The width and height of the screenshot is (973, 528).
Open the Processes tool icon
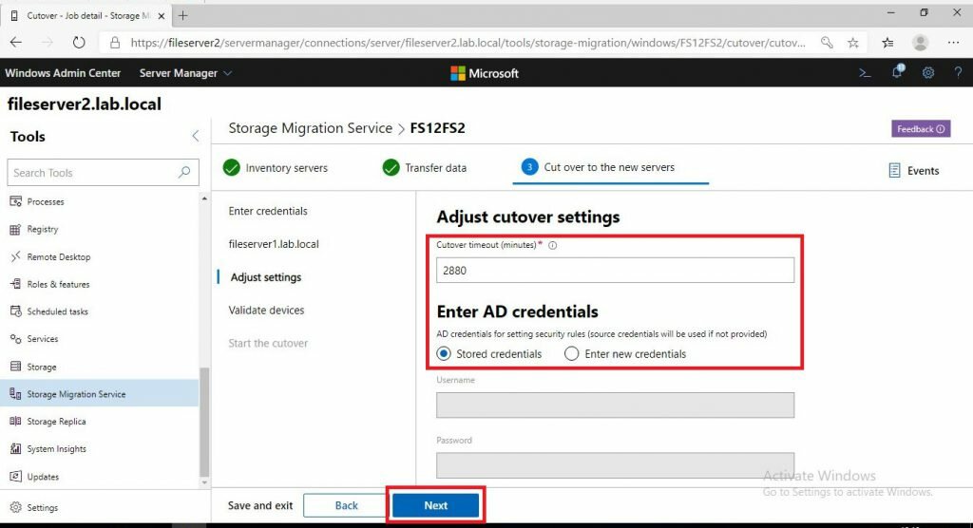click(x=15, y=201)
